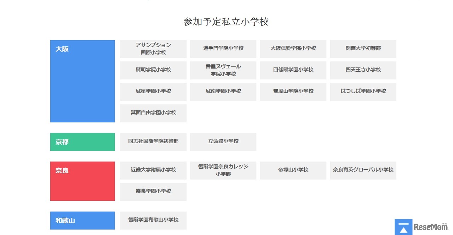This screenshot has width=453, height=235.
Task: Select the blue 和歌山 region block
Action: pos(82,221)
